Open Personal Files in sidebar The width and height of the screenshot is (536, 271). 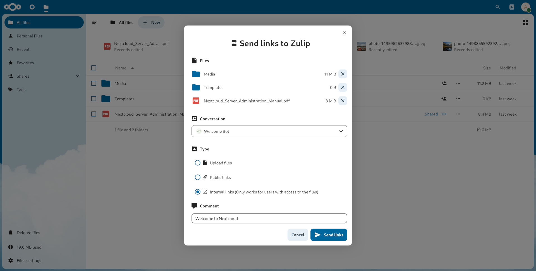click(44, 36)
